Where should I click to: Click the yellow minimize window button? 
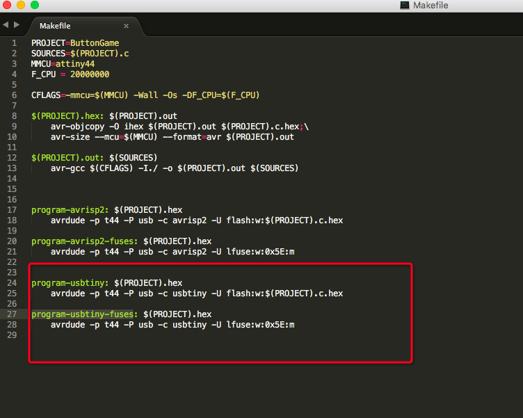coord(21,5)
